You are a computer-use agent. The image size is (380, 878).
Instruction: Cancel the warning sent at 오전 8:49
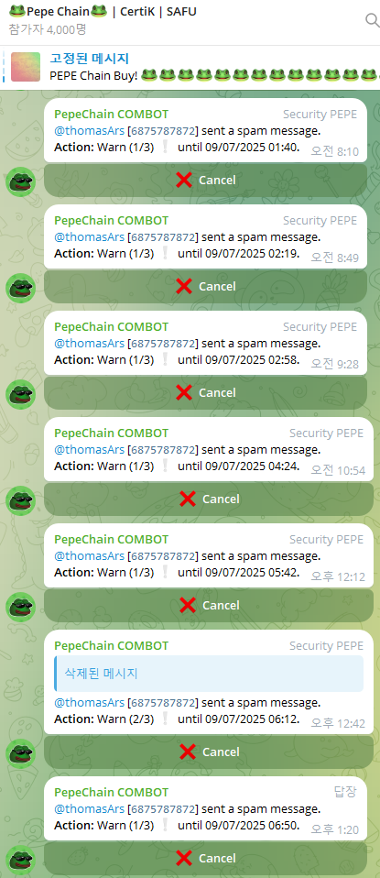click(205, 287)
